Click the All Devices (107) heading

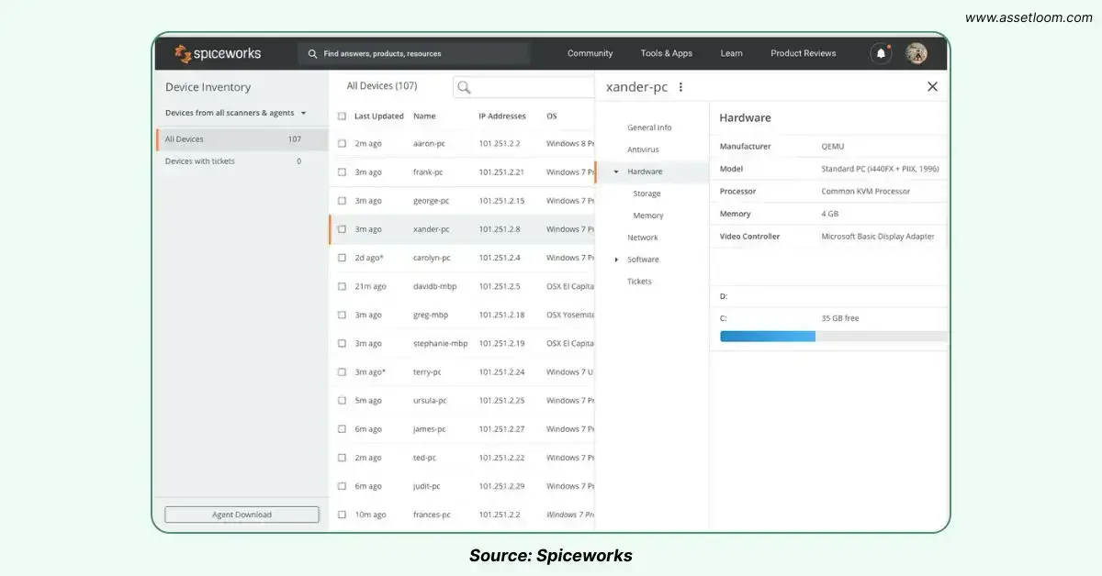tap(382, 86)
